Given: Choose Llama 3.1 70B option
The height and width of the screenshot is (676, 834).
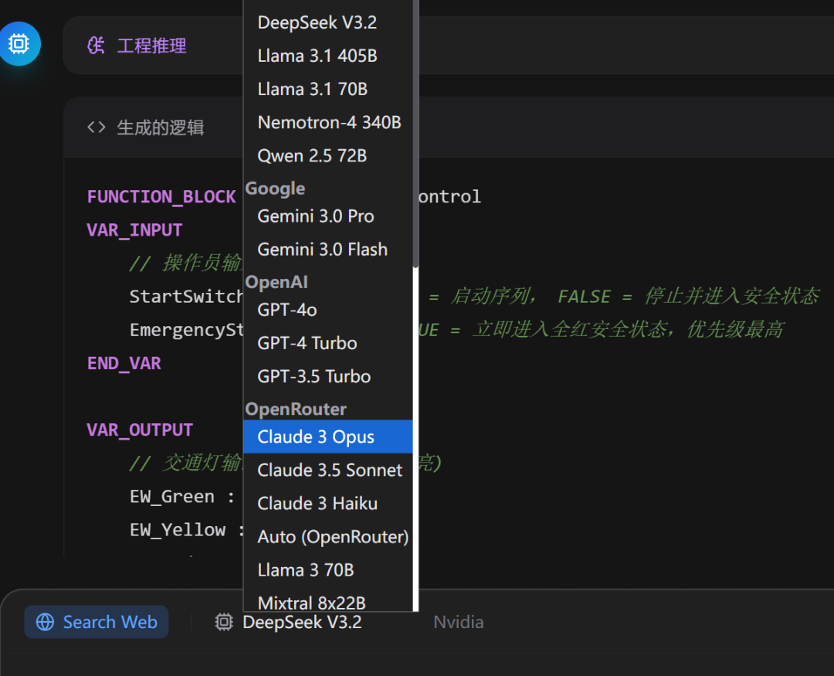Looking at the screenshot, I should point(327,89).
